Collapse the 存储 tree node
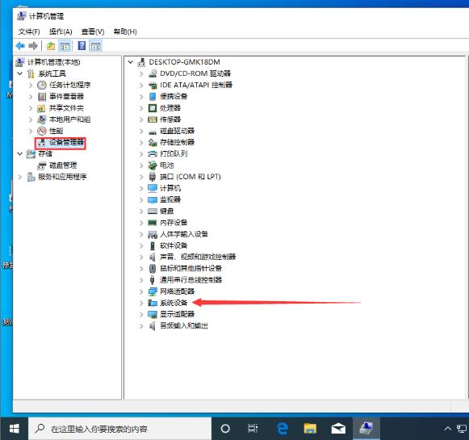 [19, 153]
